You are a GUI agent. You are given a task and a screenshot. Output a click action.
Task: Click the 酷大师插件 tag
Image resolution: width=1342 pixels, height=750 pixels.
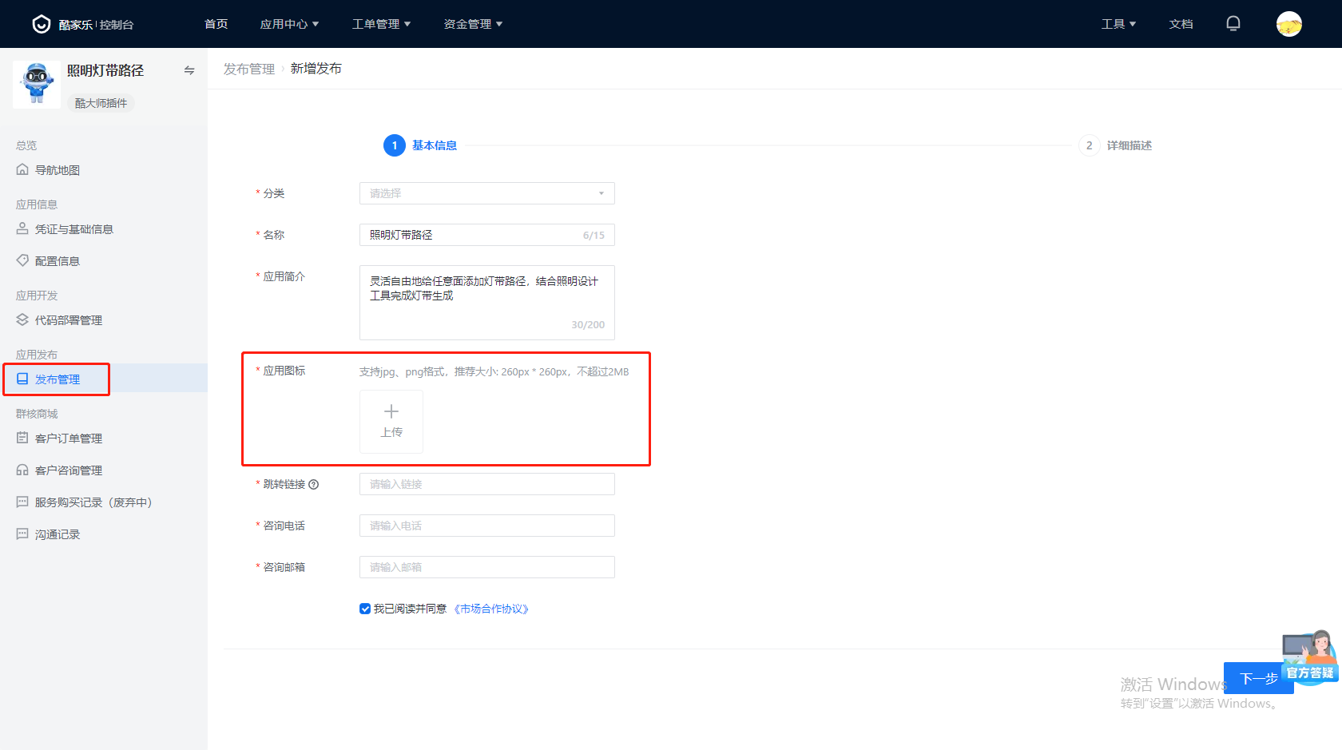point(101,103)
